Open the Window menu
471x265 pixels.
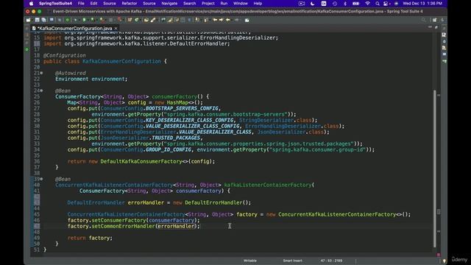pyautogui.click(x=241, y=3)
